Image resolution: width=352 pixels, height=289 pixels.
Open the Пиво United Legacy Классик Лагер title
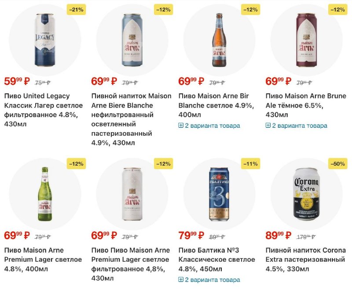pos(43,110)
